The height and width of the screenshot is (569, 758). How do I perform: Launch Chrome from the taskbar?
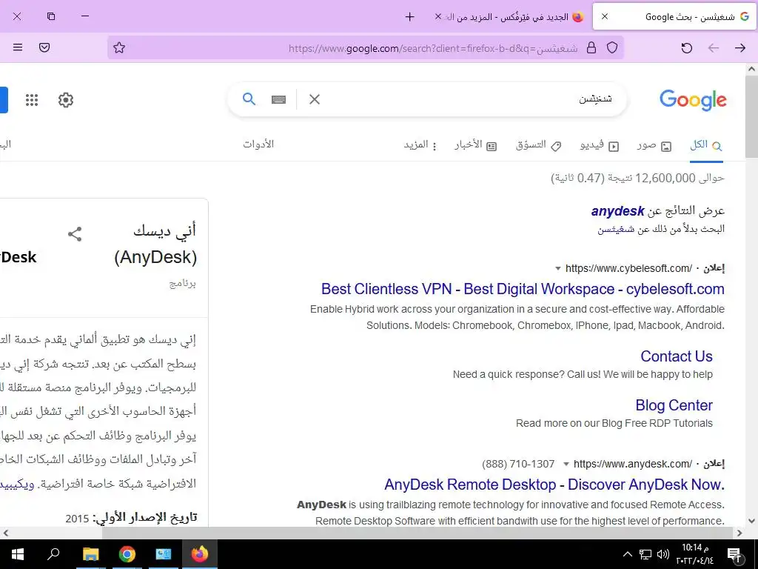point(127,554)
